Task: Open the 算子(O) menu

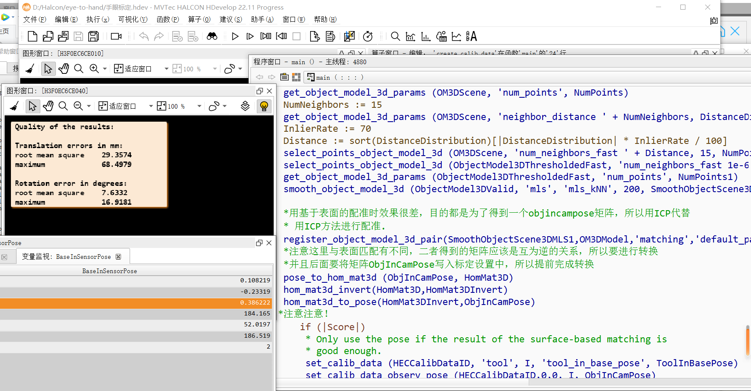Action: [x=199, y=19]
